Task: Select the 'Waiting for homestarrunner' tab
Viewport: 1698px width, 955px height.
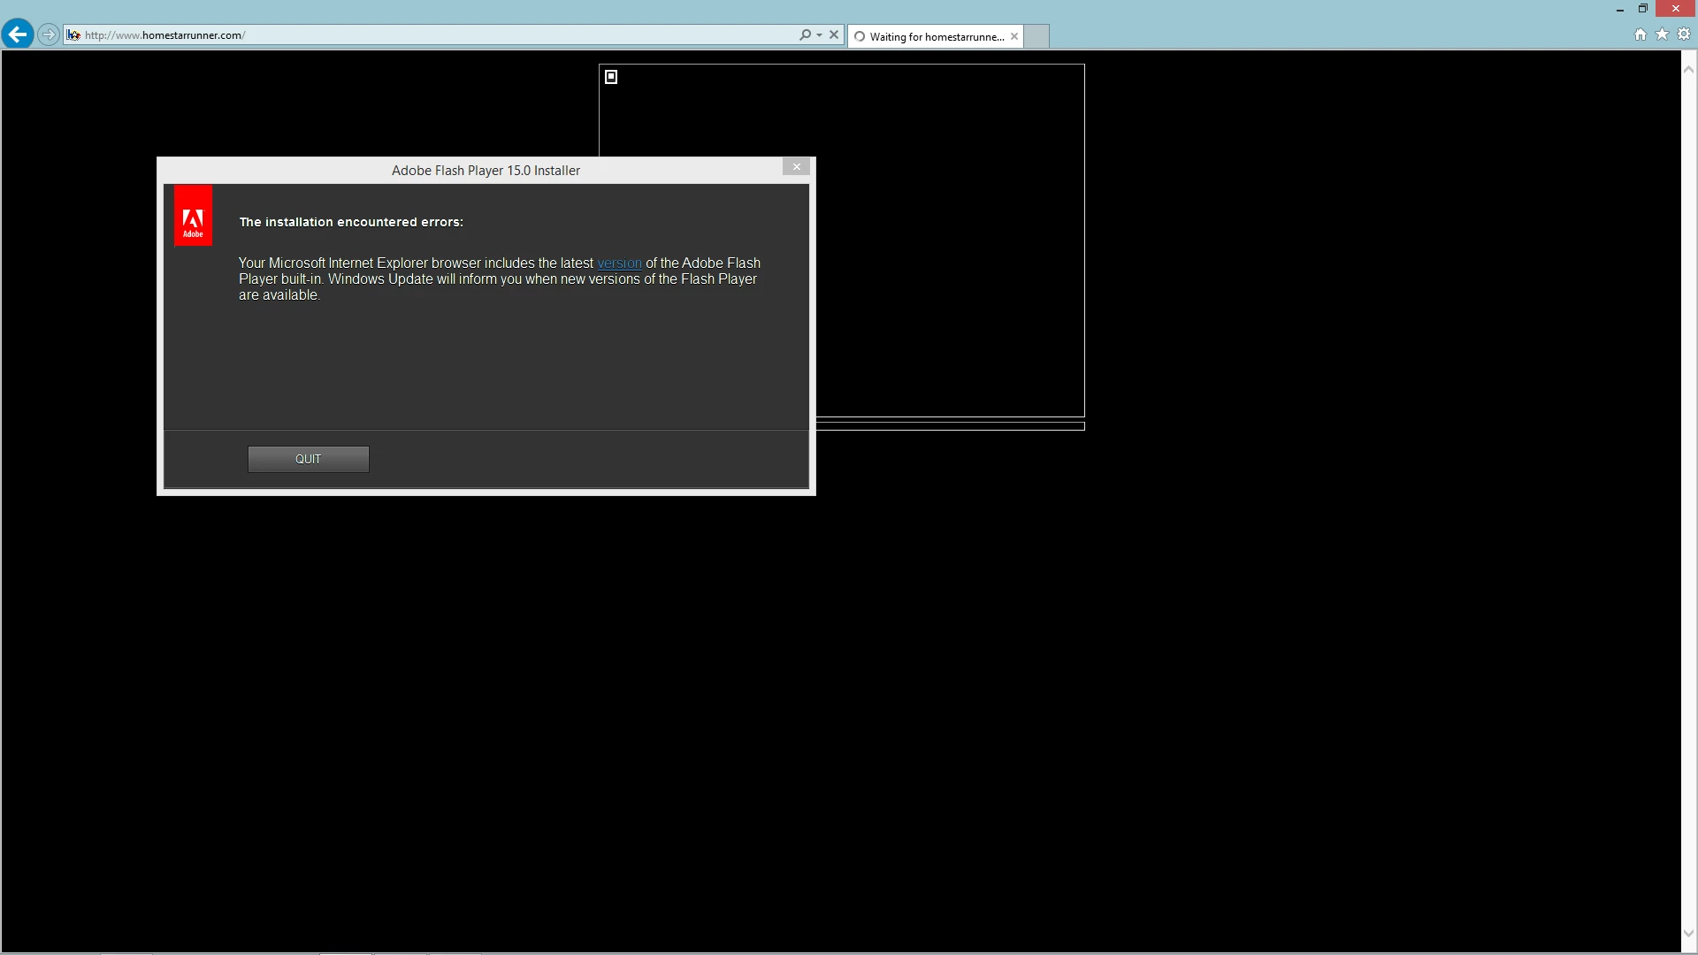Action: [936, 36]
